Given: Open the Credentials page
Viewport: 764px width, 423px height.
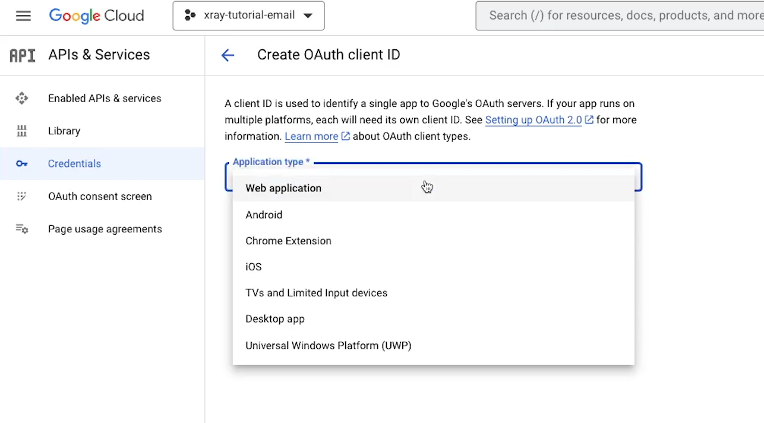Looking at the screenshot, I should pyautogui.click(x=102, y=164).
